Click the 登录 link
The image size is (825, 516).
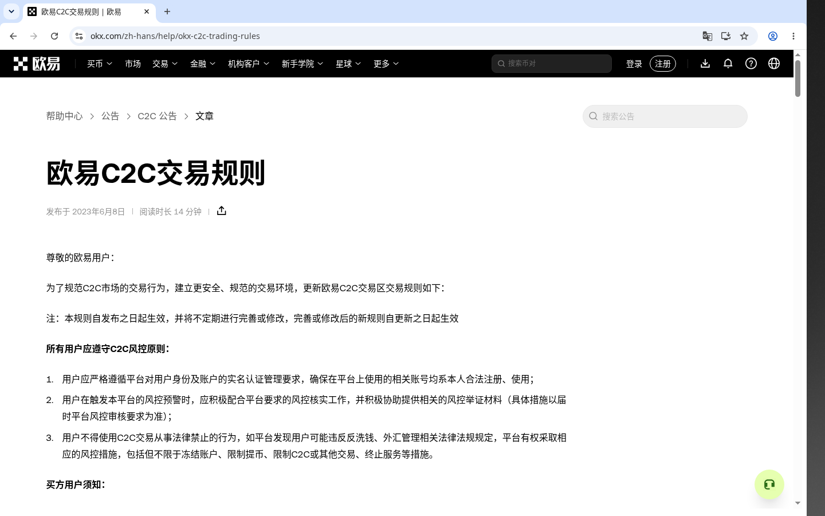pyautogui.click(x=634, y=64)
